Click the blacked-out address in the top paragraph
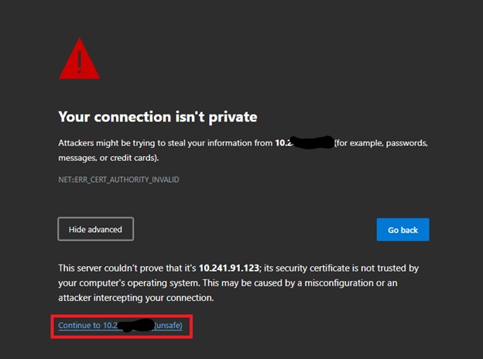 click(308, 143)
